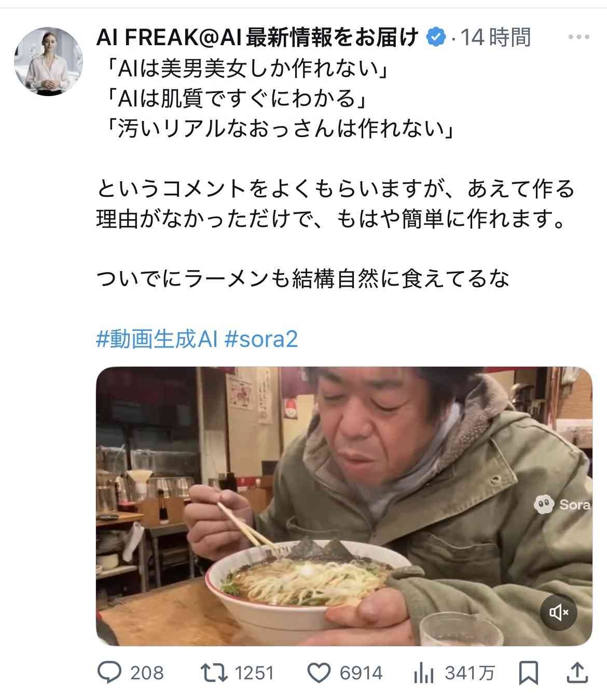Viewport: 607px width, 697px height.
Task: Tap the repost arrows icon
Action: (x=214, y=673)
